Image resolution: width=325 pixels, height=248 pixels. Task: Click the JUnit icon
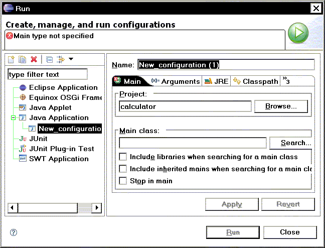[23, 139]
